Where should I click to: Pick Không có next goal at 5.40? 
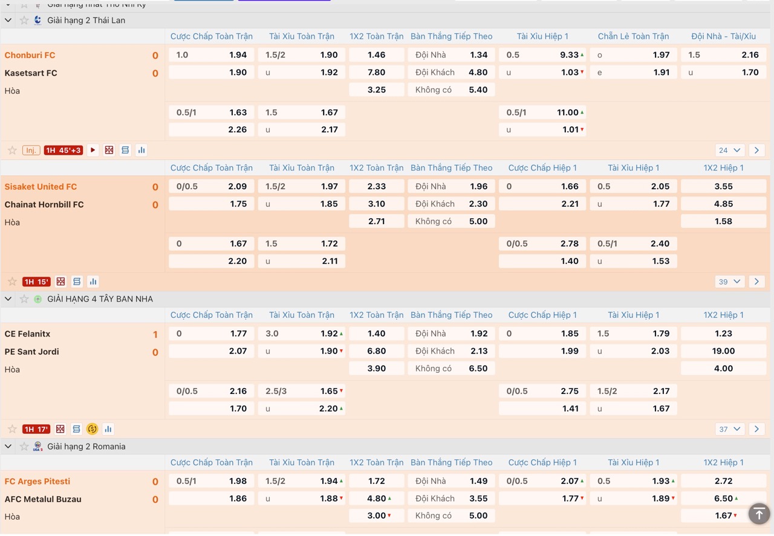[x=452, y=89]
